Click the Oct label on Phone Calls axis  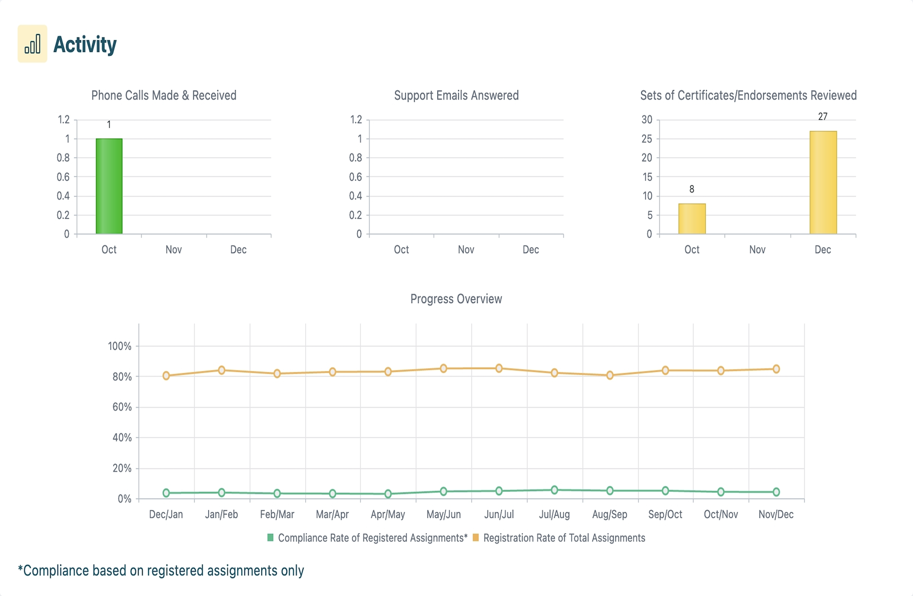[x=109, y=249]
